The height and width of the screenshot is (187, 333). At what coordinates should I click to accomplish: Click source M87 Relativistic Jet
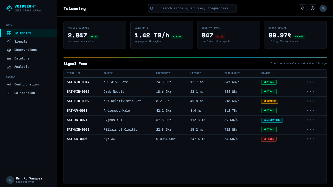(x=122, y=101)
